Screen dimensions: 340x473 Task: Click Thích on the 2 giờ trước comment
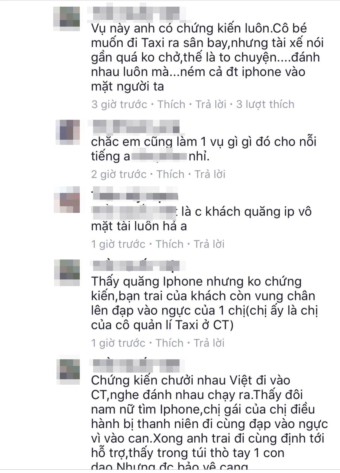(170, 174)
